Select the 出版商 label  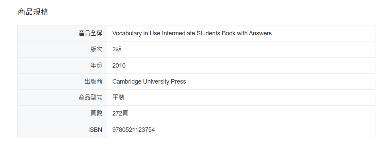tap(93, 82)
